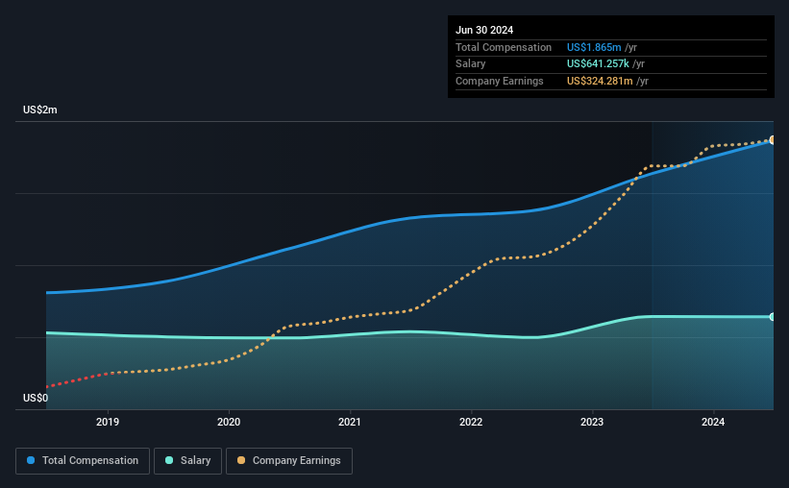The height and width of the screenshot is (488, 789).
Task: Click the salary line end data point
Action: [773, 317]
